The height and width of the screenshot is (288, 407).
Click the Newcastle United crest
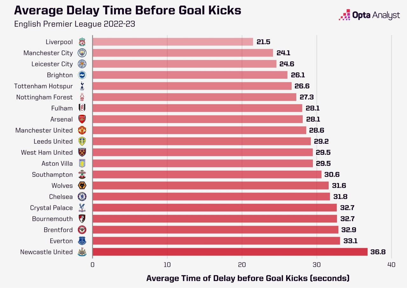coord(82,252)
